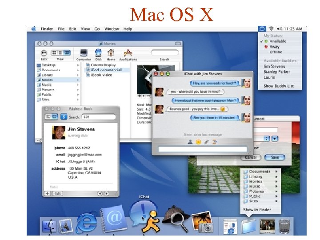Open the File menu
320x240 pixels.
[61, 29]
